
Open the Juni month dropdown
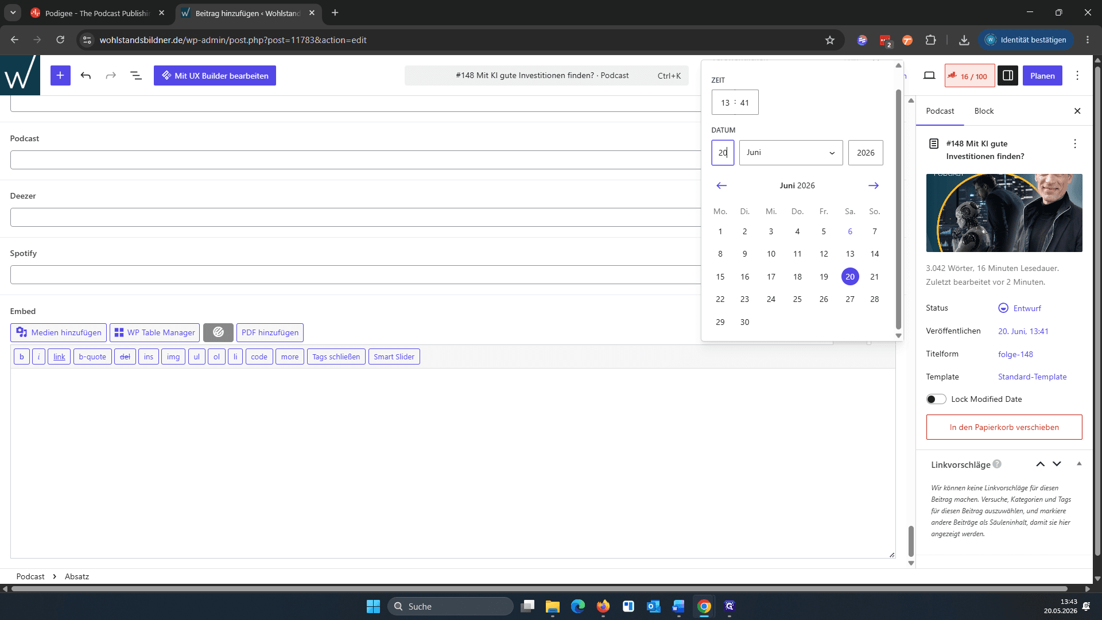791,153
